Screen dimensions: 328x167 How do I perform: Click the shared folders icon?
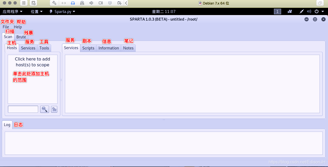119,3
